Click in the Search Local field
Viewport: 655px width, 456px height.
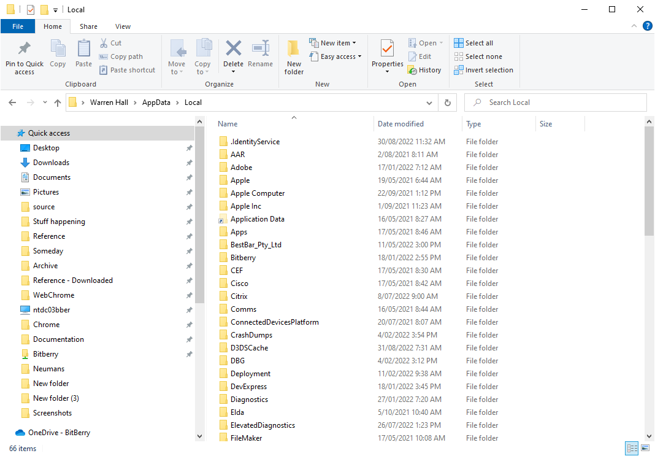[x=556, y=102]
